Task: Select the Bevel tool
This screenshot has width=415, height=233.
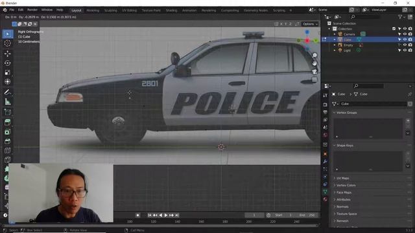Action: 7,141
